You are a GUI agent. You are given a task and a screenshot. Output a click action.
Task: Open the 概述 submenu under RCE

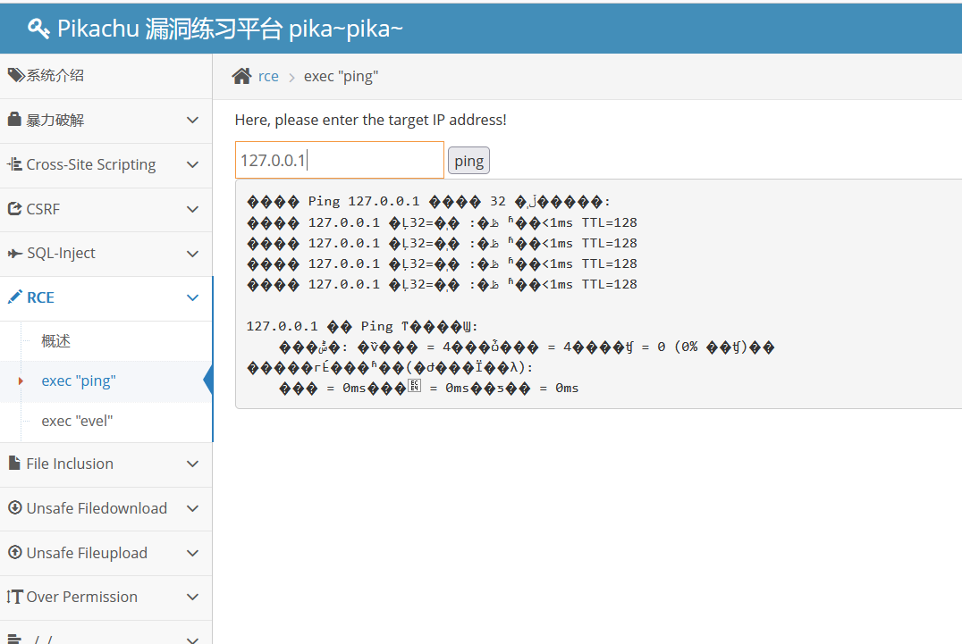106,340
